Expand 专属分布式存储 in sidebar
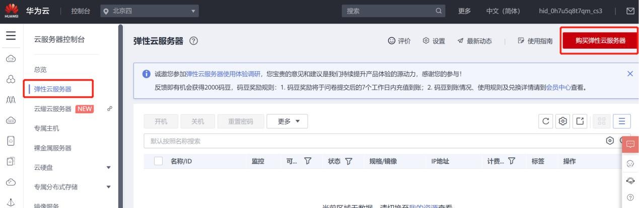 coord(108,187)
